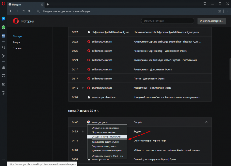Choose Копировать адрес ссылки
The height and width of the screenshot is (166, 231).
pos(107,142)
